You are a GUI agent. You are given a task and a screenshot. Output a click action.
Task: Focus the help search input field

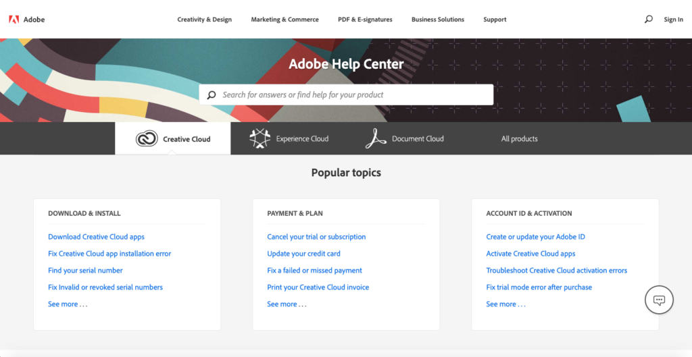click(x=346, y=94)
